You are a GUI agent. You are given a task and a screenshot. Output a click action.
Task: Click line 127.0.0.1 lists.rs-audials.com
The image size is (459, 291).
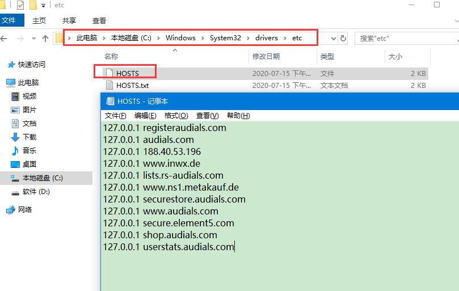(163, 176)
